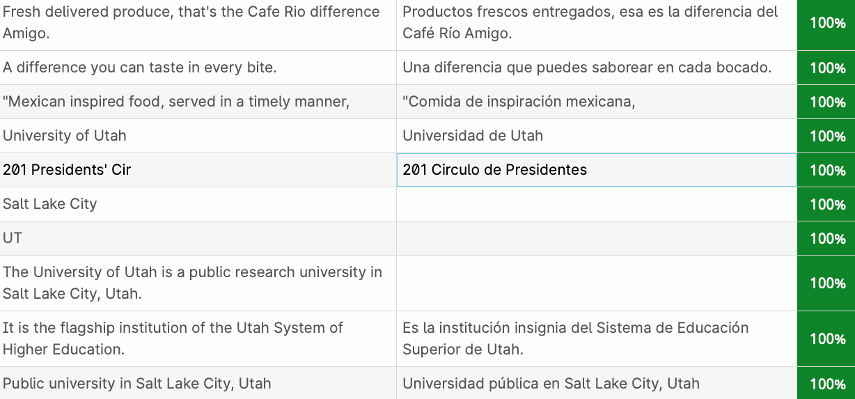Click the source segment "University of Utah"
This screenshot has height=399, width=855.
pos(65,136)
